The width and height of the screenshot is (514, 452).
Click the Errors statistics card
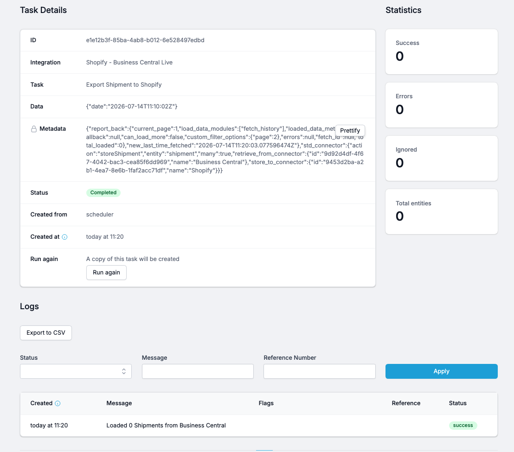point(441,105)
